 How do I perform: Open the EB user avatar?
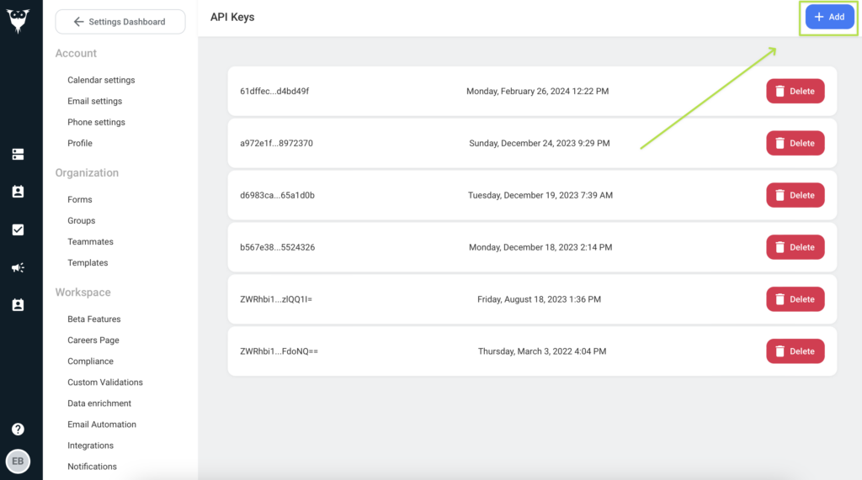(19, 462)
